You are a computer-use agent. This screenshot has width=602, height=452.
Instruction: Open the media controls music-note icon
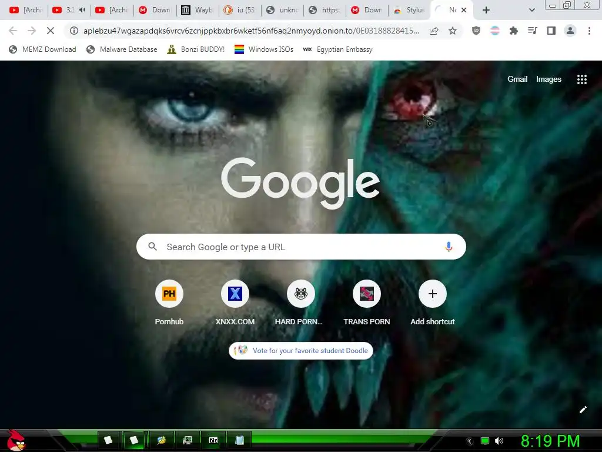coord(533,31)
